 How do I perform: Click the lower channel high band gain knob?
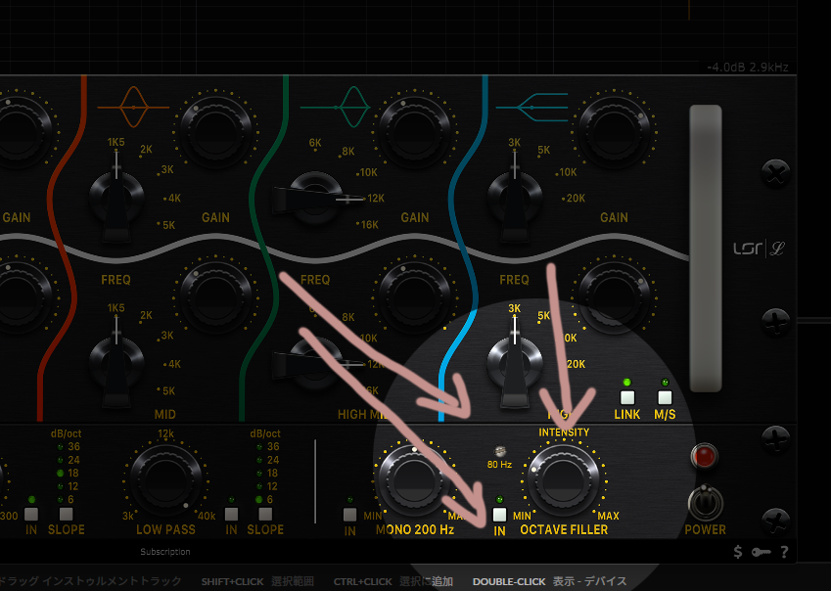coord(615,296)
